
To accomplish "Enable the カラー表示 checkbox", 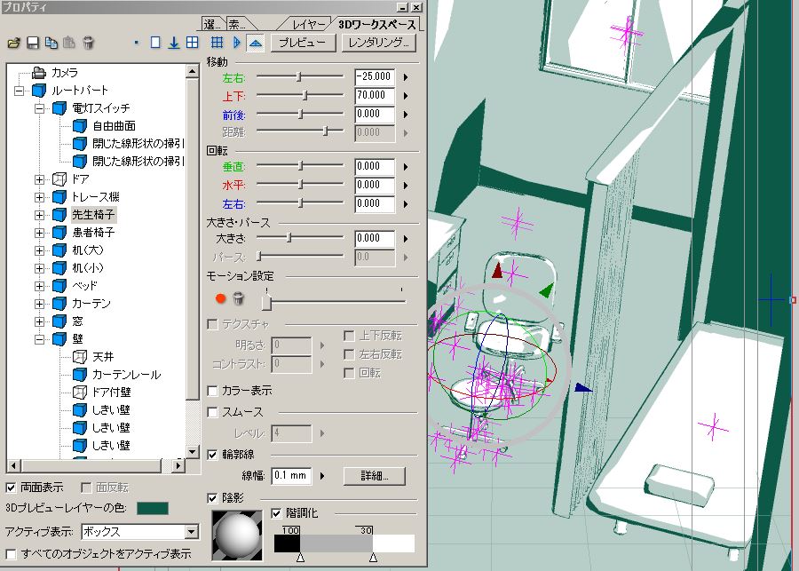I will [213, 391].
